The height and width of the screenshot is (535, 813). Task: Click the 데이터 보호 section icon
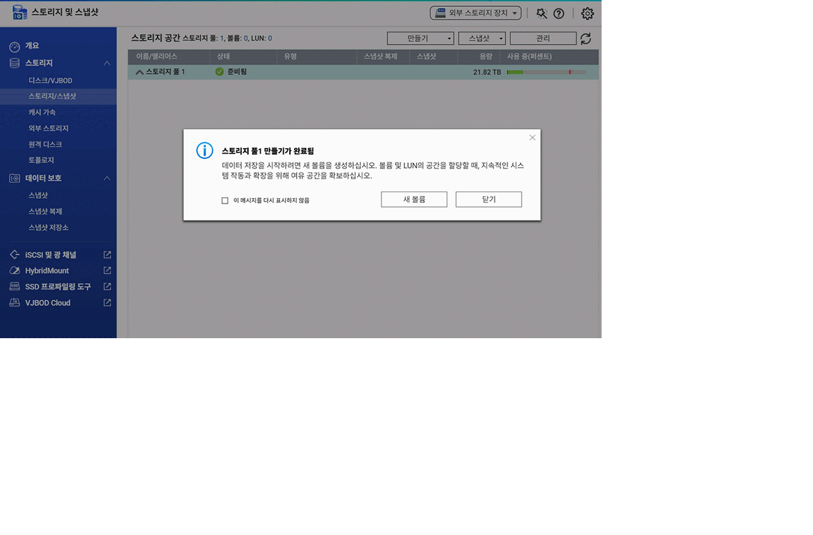14,178
